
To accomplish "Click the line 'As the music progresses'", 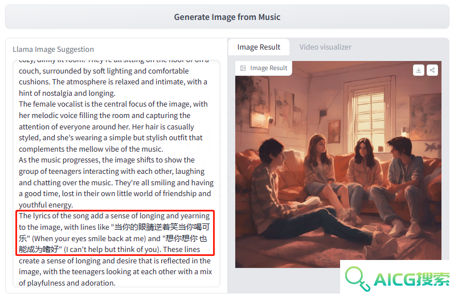I will coord(107,160).
